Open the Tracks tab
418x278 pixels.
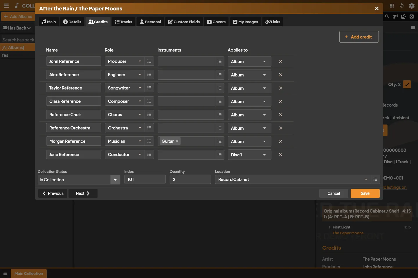pos(123,22)
